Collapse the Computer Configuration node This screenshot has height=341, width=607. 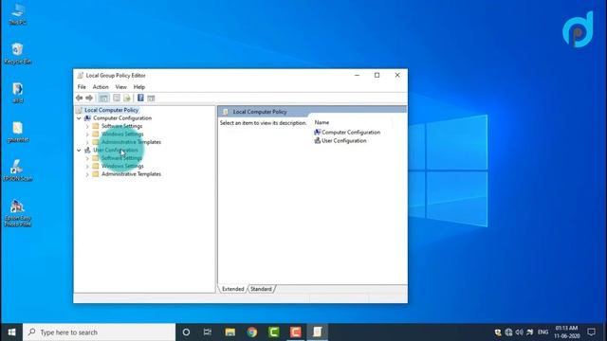(79, 118)
